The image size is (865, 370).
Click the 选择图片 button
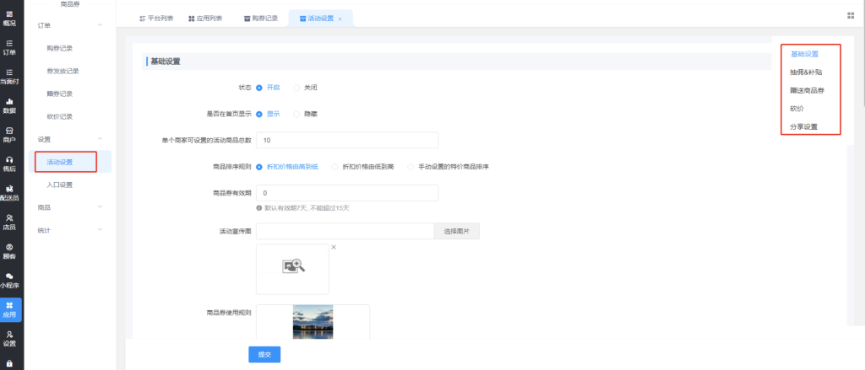pyautogui.click(x=456, y=231)
